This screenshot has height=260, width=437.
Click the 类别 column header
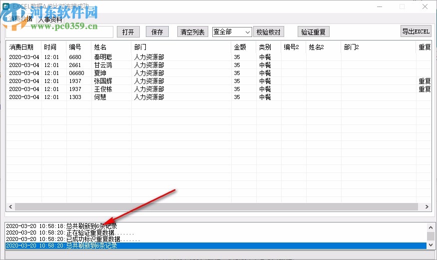(269, 47)
